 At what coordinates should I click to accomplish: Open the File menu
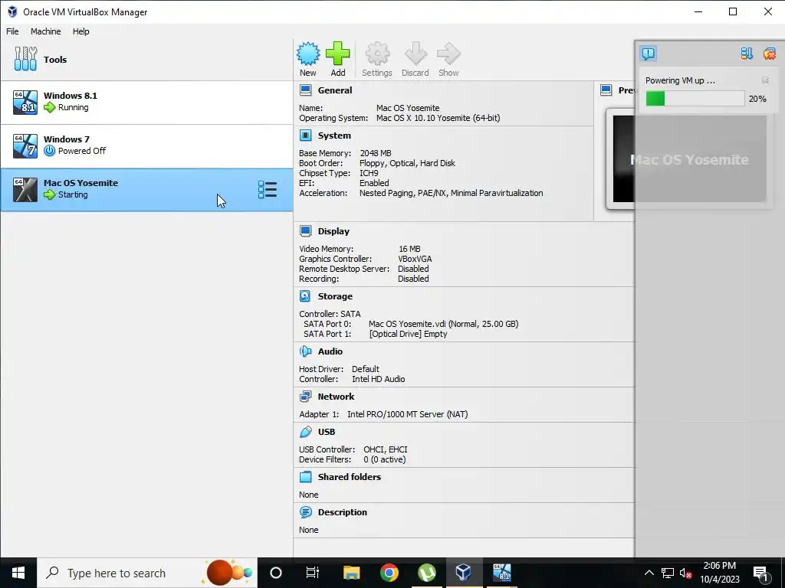tap(12, 31)
